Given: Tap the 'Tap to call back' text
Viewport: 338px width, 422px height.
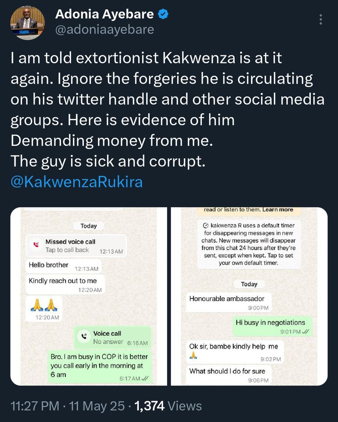Looking at the screenshot, I should [x=67, y=250].
